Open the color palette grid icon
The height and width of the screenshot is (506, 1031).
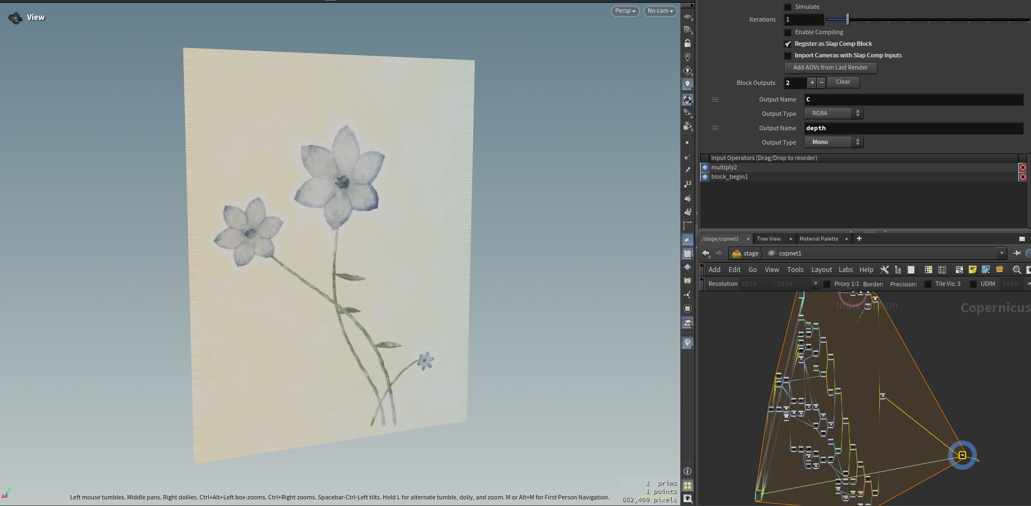[928, 270]
